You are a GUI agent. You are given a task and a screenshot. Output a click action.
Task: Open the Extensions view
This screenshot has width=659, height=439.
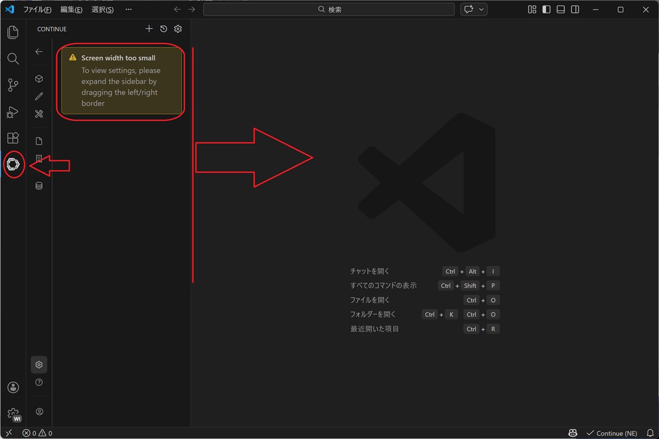pos(13,138)
